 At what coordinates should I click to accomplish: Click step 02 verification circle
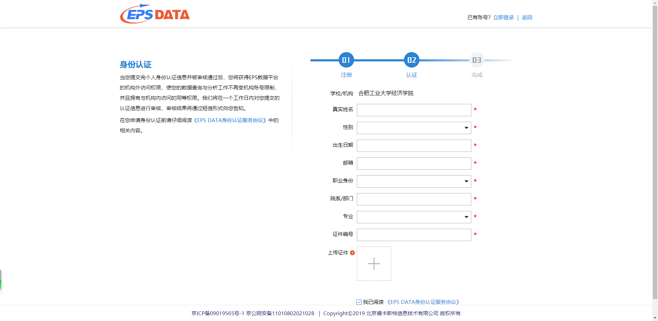tap(411, 60)
